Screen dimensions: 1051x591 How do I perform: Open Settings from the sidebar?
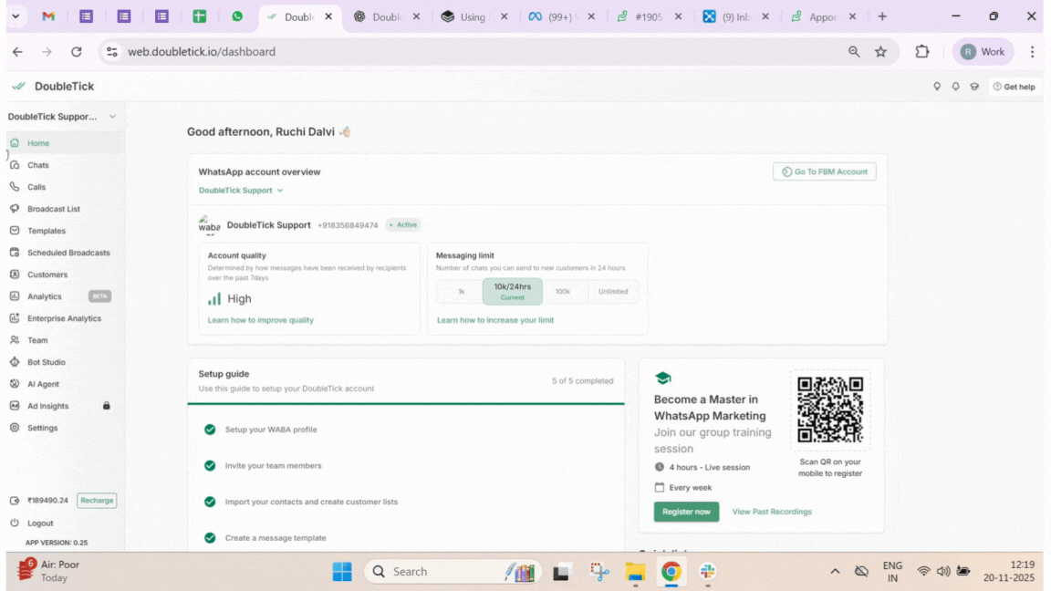click(x=42, y=428)
